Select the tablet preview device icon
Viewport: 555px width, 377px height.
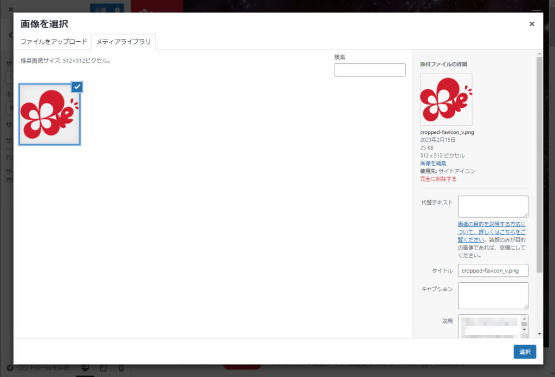coord(103,368)
